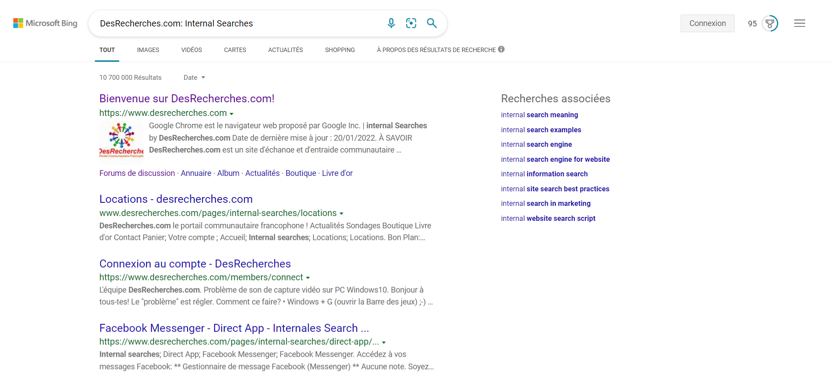833x380 pixels.
Task: Switch to the IMAGES tab
Action: (148, 50)
